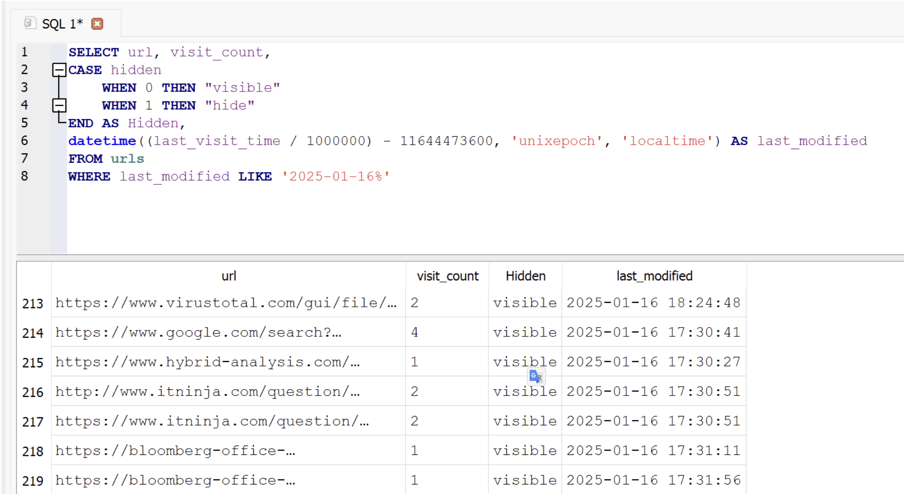Select result row 213 header
Viewport: 904px width, 494px height.
[x=33, y=304]
